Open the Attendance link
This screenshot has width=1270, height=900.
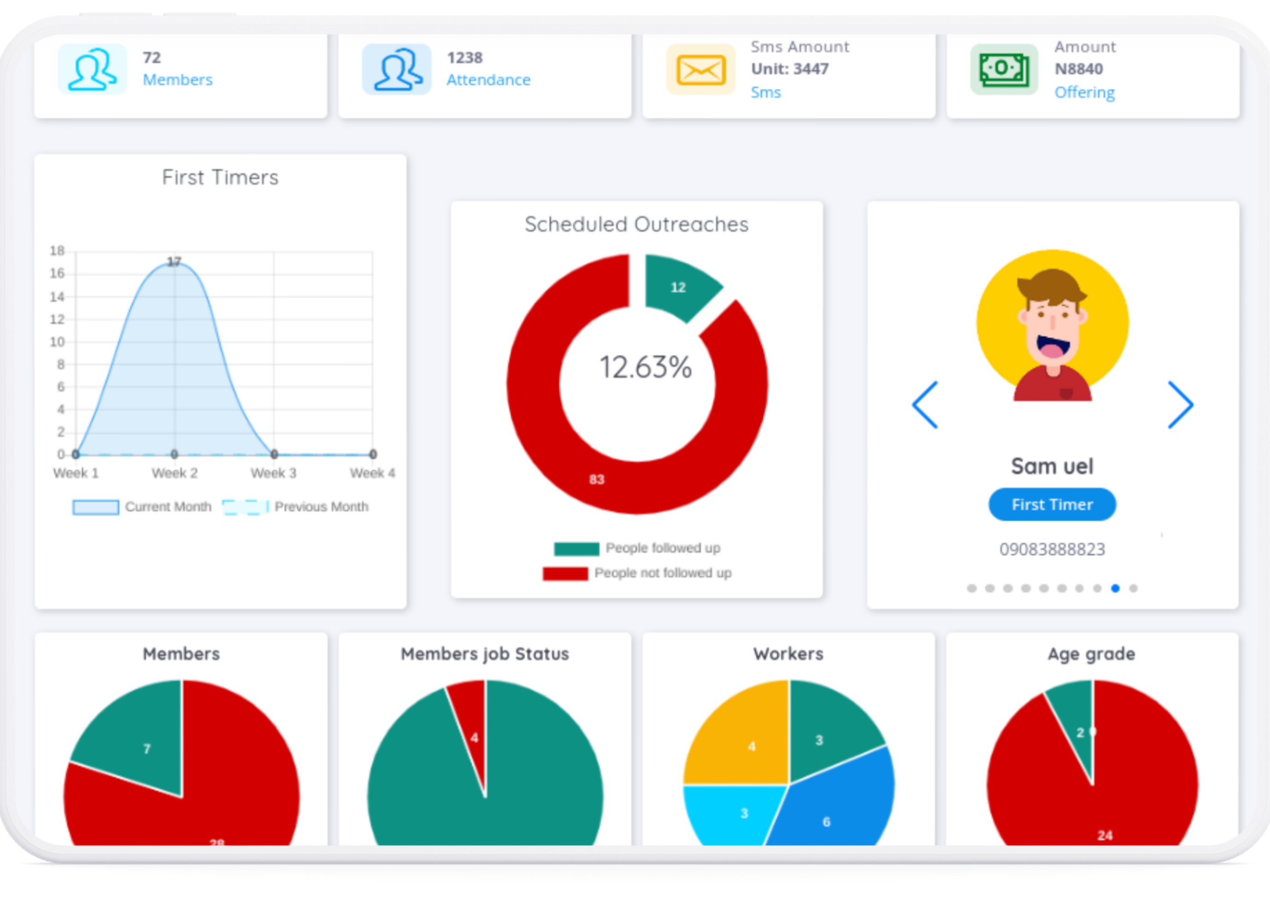tap(488, 80)
